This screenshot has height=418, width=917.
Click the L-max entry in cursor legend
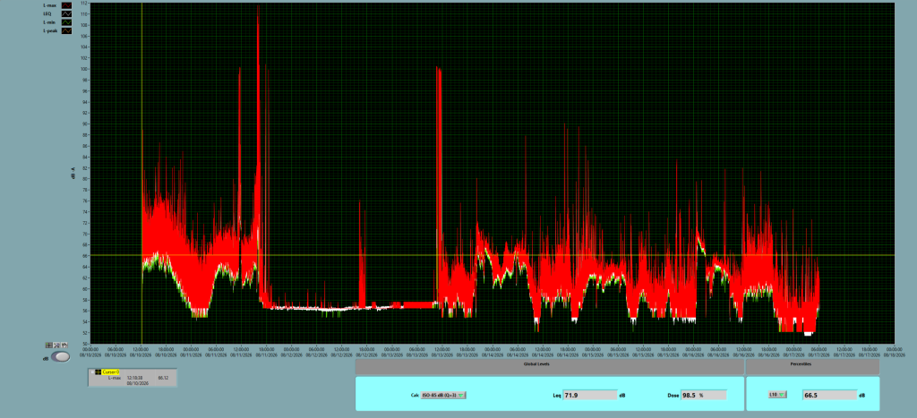(115, 378)
